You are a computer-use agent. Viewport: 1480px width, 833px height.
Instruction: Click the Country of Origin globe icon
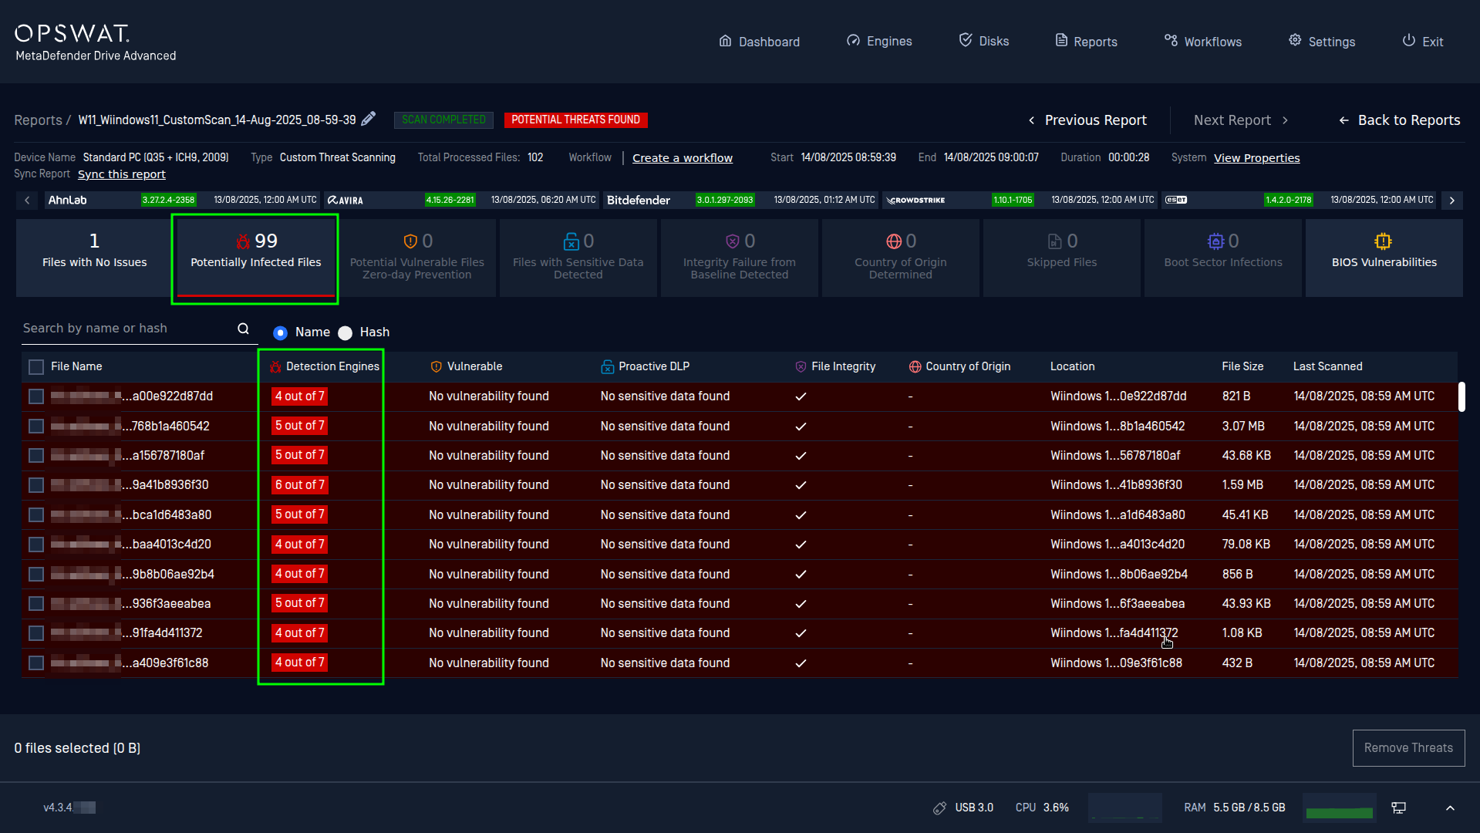tap(915, 367)
